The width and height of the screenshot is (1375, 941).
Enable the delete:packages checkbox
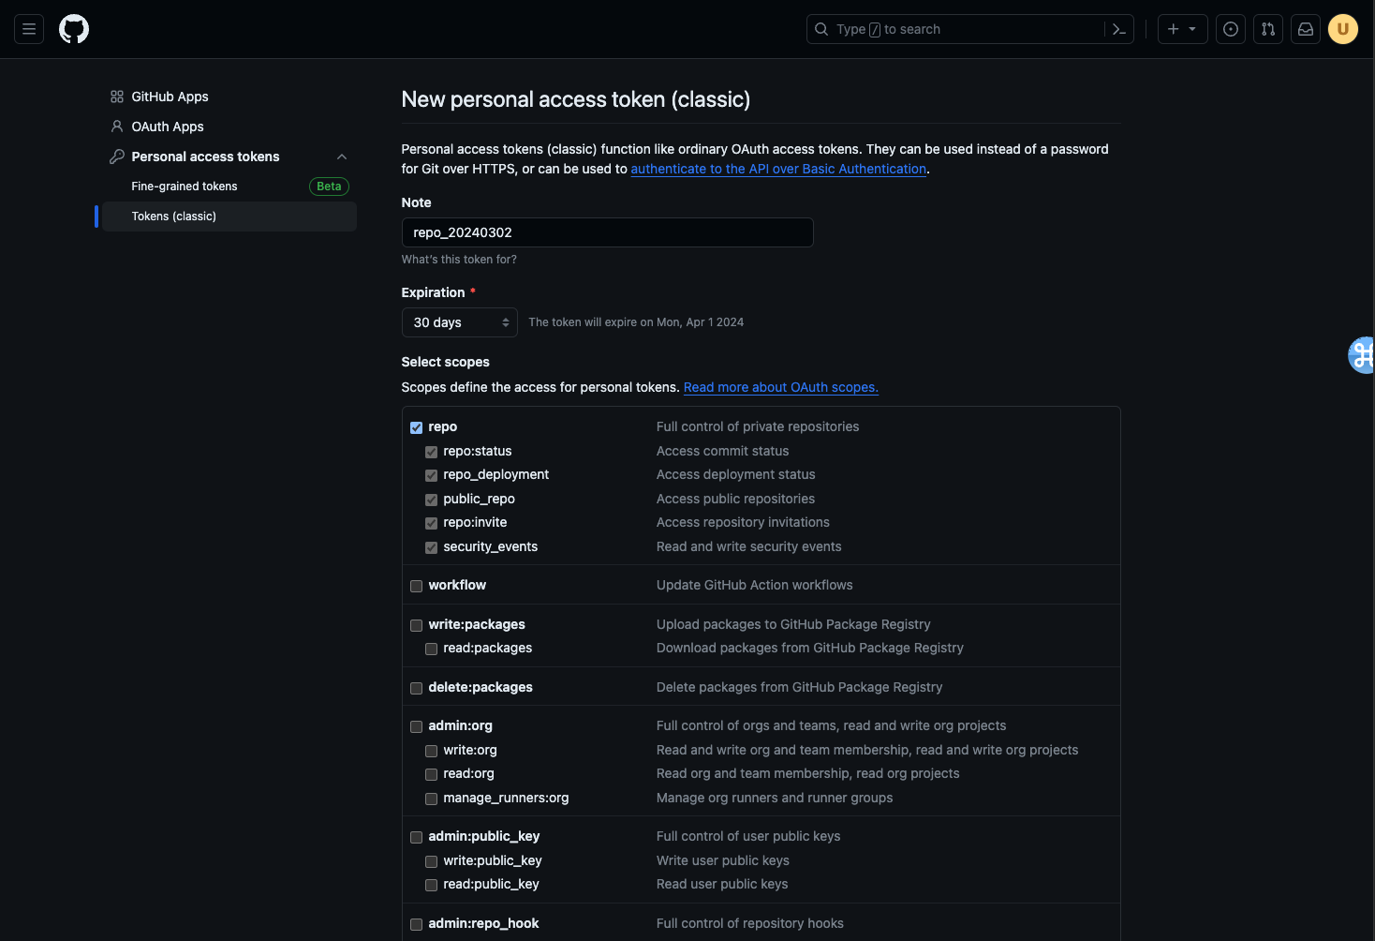coord(416,688)
